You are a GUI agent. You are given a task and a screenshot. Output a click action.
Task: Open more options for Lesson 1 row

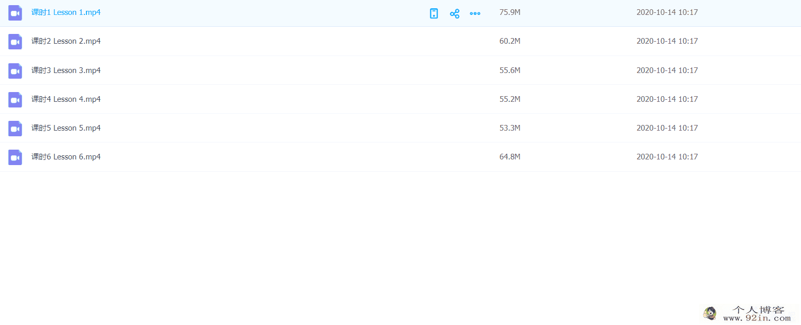475,13
